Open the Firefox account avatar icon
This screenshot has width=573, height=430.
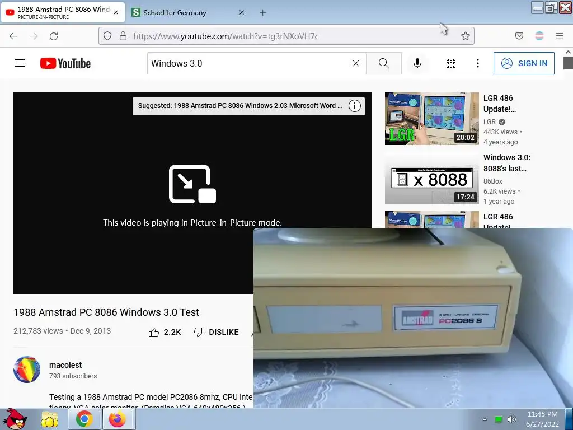point(539,36)
